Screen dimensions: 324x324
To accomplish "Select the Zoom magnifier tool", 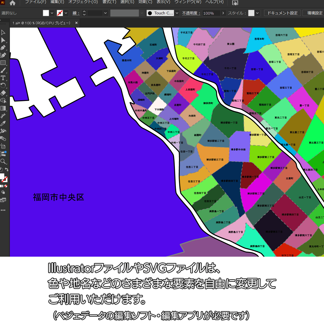I will (x=3, y=161).
